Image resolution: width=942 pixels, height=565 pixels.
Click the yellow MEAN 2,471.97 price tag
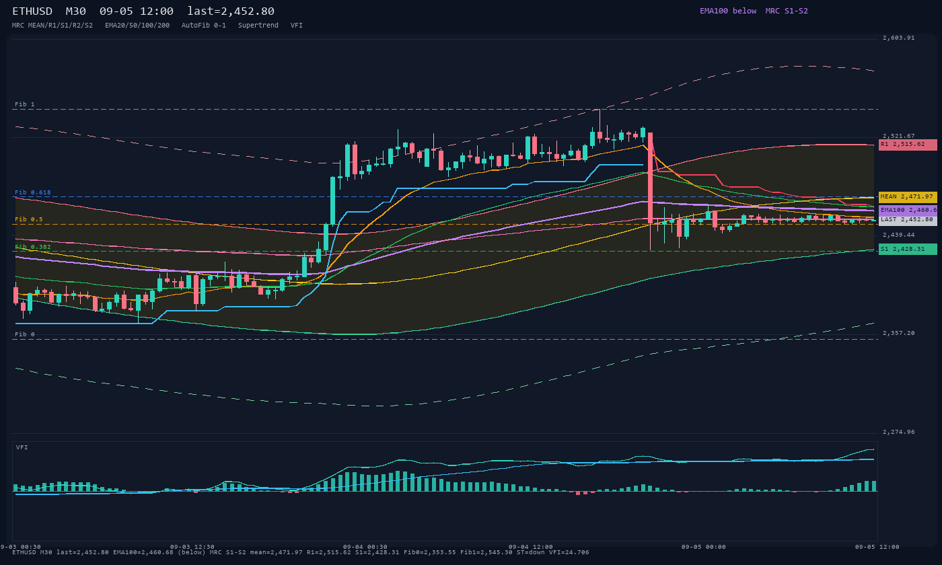(908, 197)
